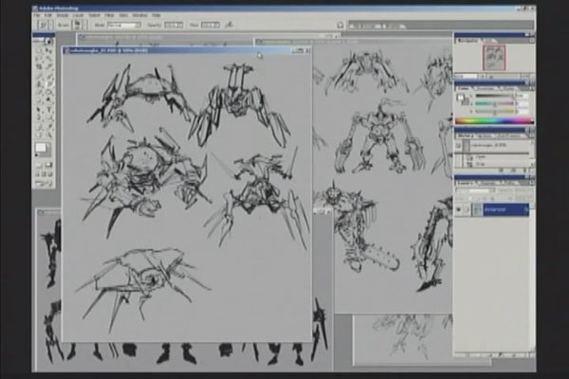Select the Rectangular Marquee tool

(x=39, y=51)
